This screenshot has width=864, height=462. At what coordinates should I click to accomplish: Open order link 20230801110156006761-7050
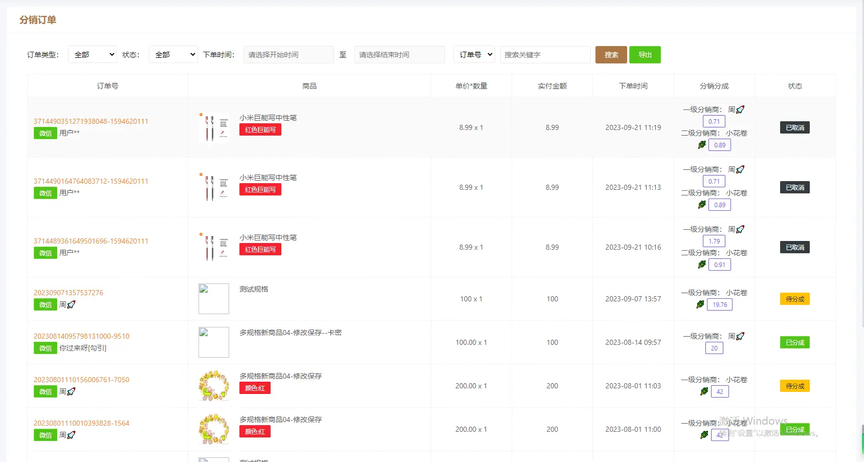(x=81, y=380)
